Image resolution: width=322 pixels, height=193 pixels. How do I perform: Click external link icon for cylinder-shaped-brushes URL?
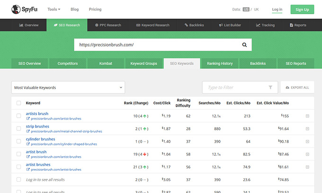[x=28, y=144]
